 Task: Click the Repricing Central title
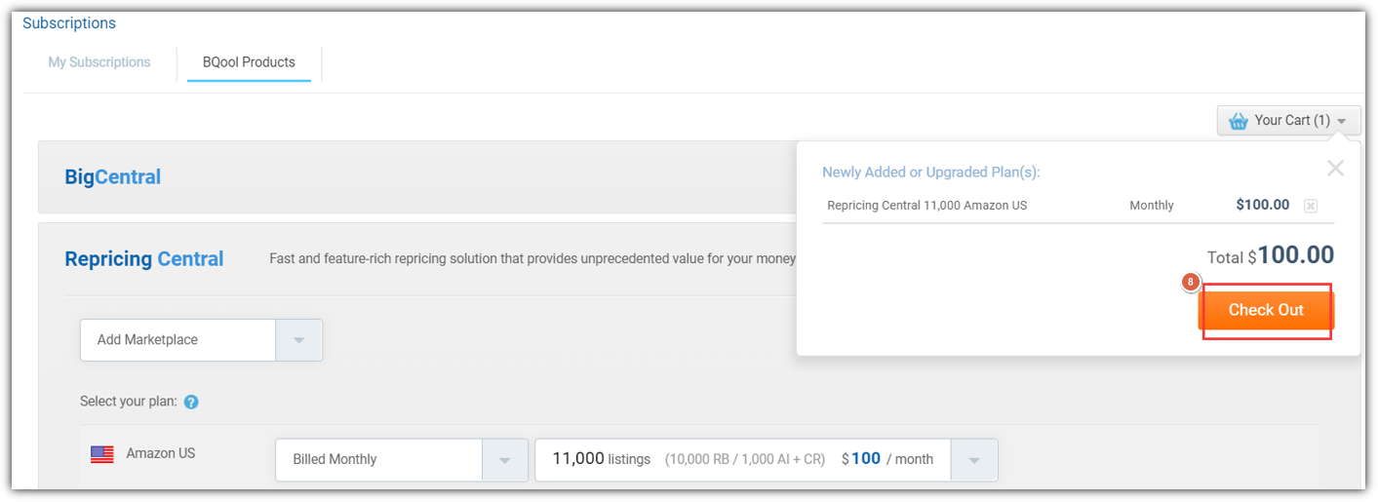pos(144,259)
